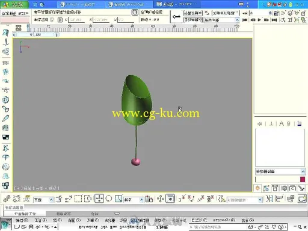This screenshot has height=231, width=308.
Task: Click Remove Modifier from stack icon
Action: coord(289,124)
